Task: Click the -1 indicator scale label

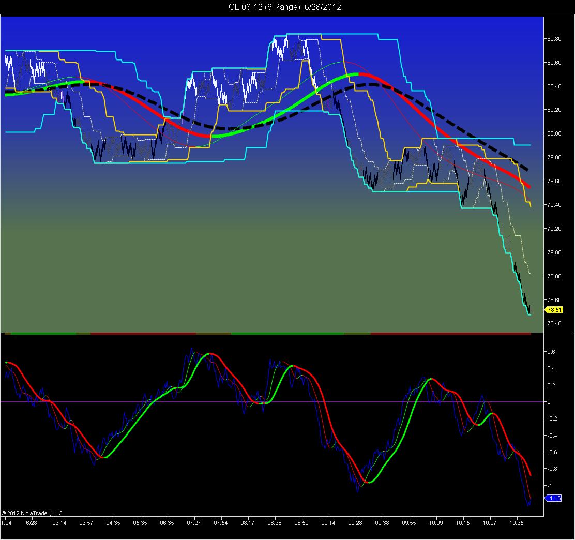Action: 549,486
